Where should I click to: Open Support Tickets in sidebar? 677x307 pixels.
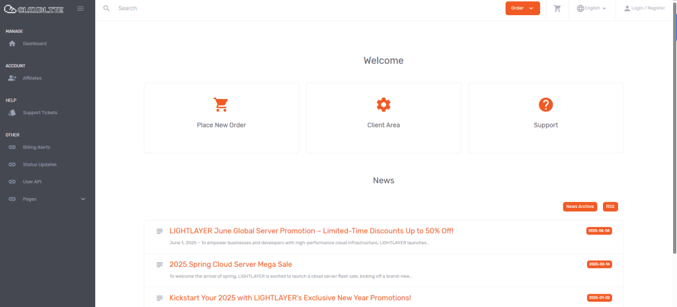tap(40, 113)
